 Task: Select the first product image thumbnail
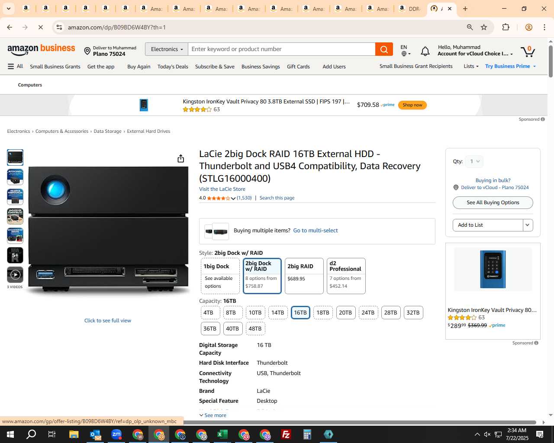15,157
